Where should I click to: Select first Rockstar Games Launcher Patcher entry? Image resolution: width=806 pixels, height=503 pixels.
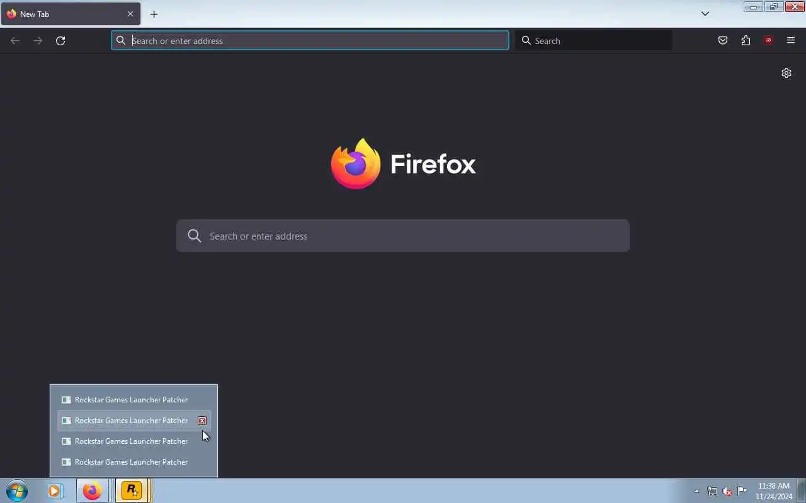click(133, 400)
